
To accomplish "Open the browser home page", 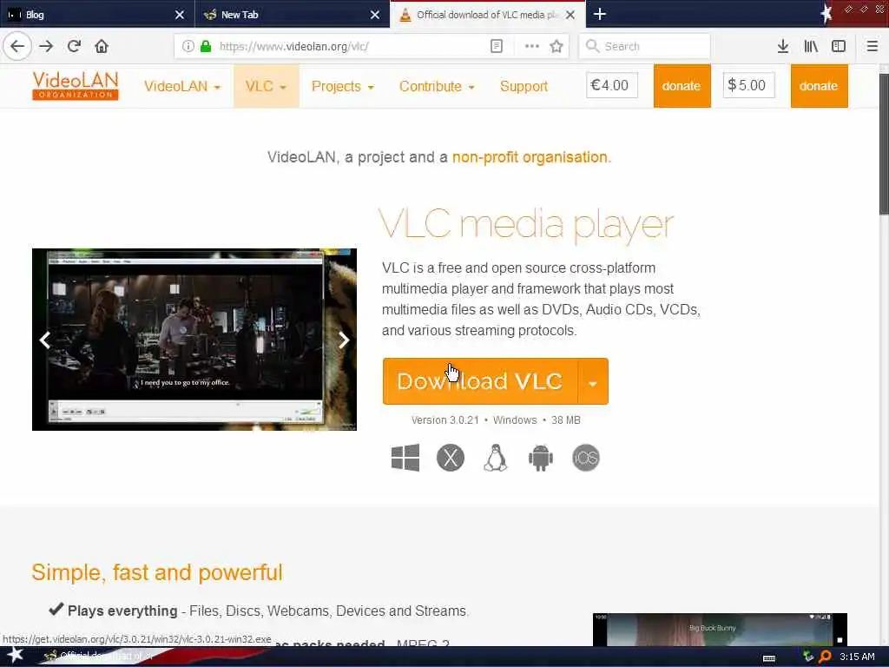I will (x=102, y=46).
